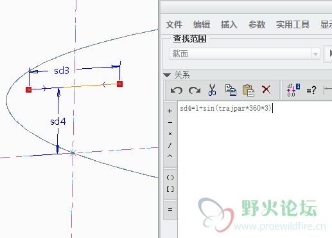Paste with the clipboard icon

pos(249,90)
